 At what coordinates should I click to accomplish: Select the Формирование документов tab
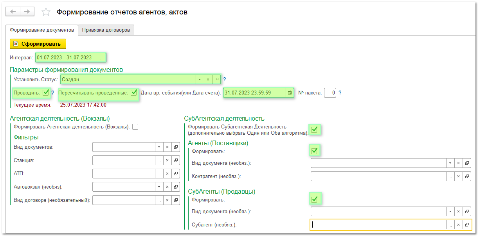point(42,30)
